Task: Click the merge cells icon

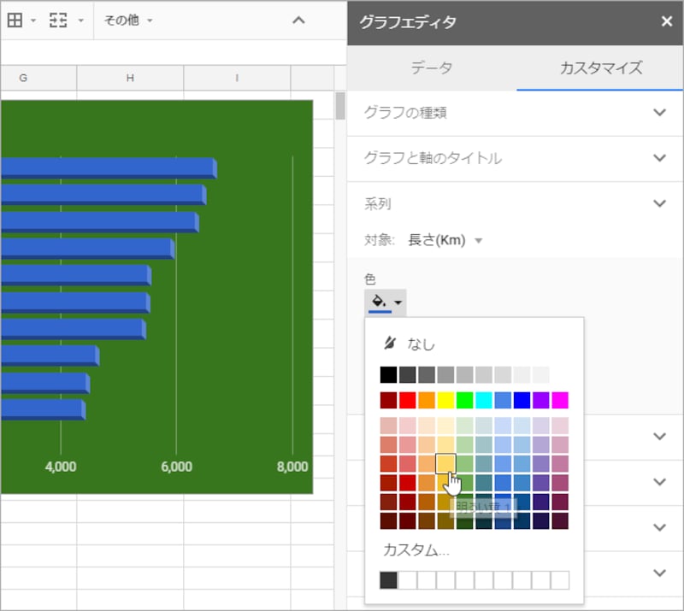Action: tap(56, 21)
